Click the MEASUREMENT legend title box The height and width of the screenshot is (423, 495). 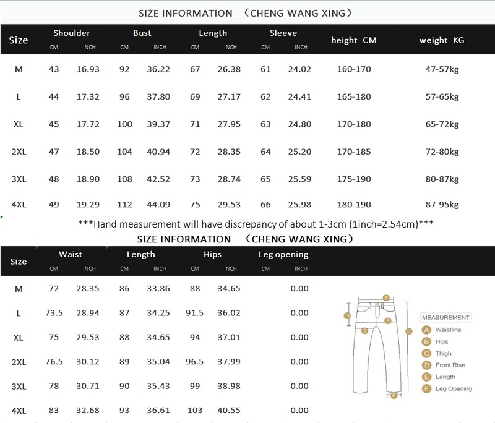446,317
